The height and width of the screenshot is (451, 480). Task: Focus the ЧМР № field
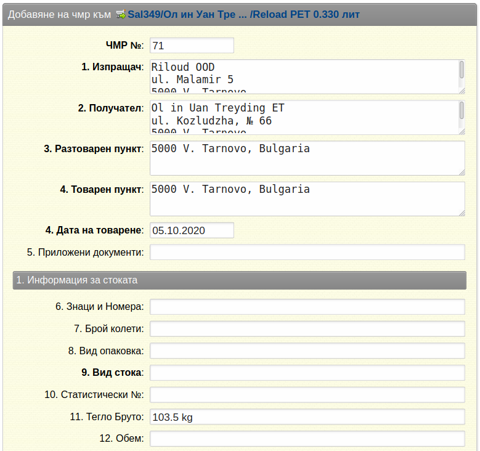[192, 46]
